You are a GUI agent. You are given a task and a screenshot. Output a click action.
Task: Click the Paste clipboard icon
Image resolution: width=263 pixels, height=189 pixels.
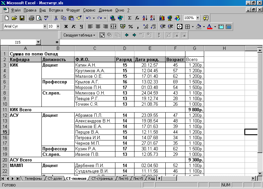point(71,18)
